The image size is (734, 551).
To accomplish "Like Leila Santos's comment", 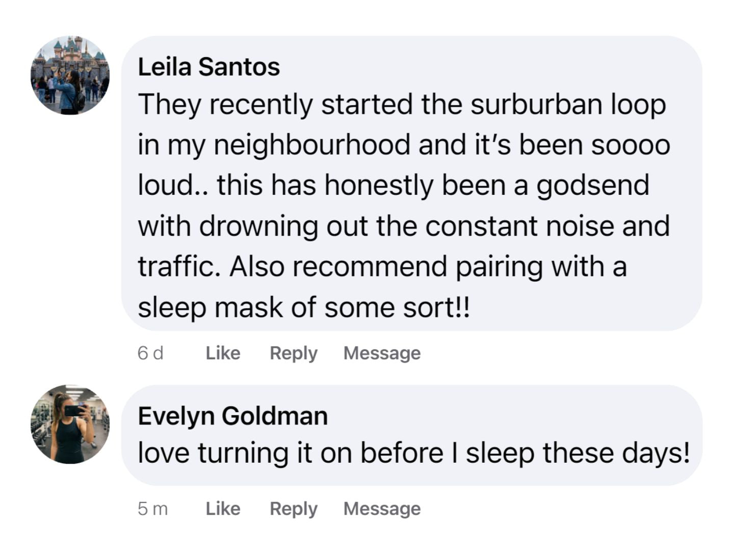I will pos(223,353).
